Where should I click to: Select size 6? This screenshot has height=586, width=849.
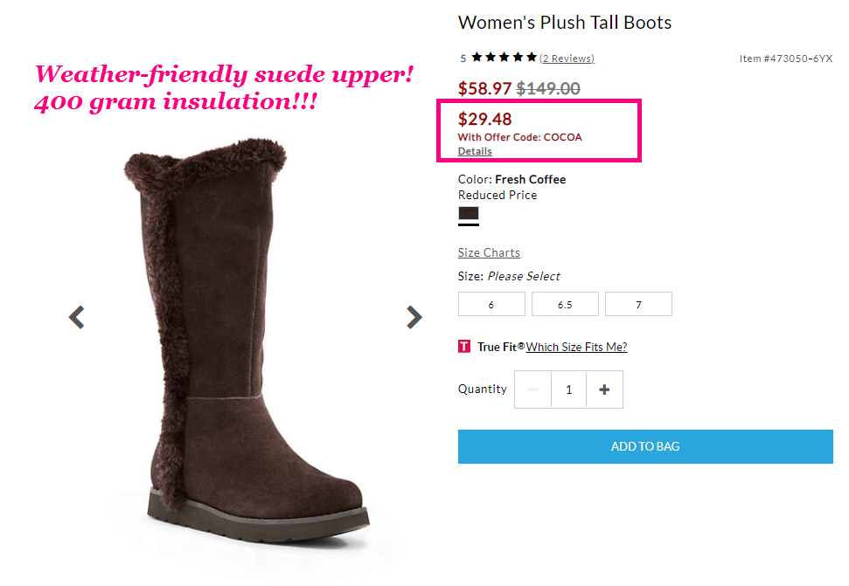tap(491, 304)
